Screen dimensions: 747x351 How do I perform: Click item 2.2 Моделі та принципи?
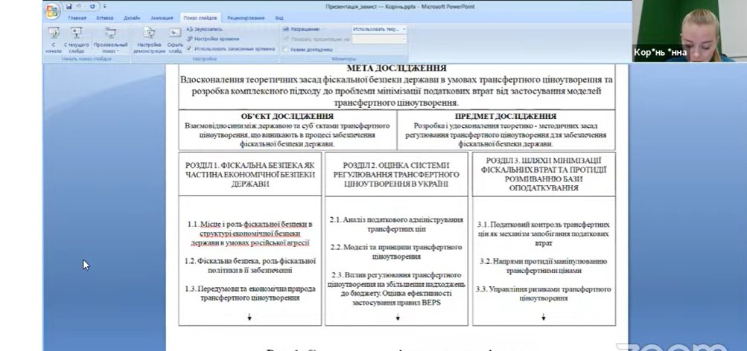click(x=396, y=251)
